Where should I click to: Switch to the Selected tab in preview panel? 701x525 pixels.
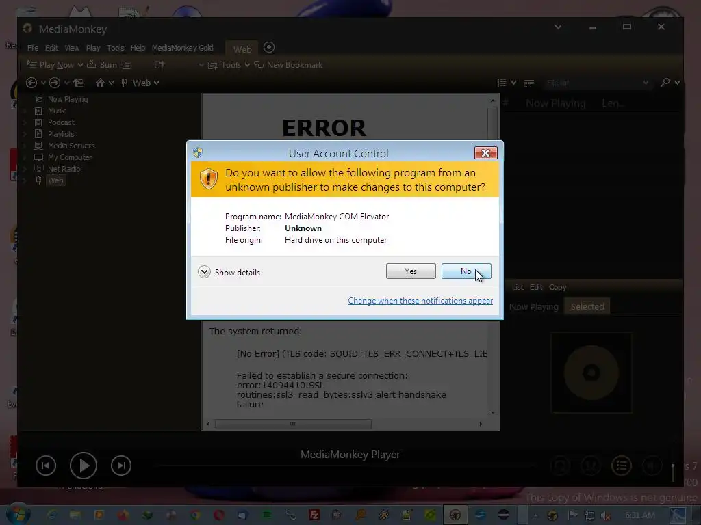[587, 307]
